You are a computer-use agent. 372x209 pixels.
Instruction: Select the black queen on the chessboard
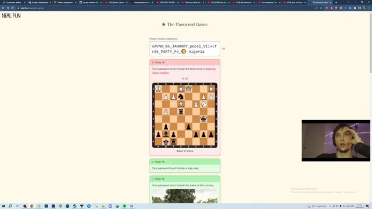[203, 119]
